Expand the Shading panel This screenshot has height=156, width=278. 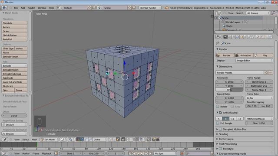(x=223, y=134)
